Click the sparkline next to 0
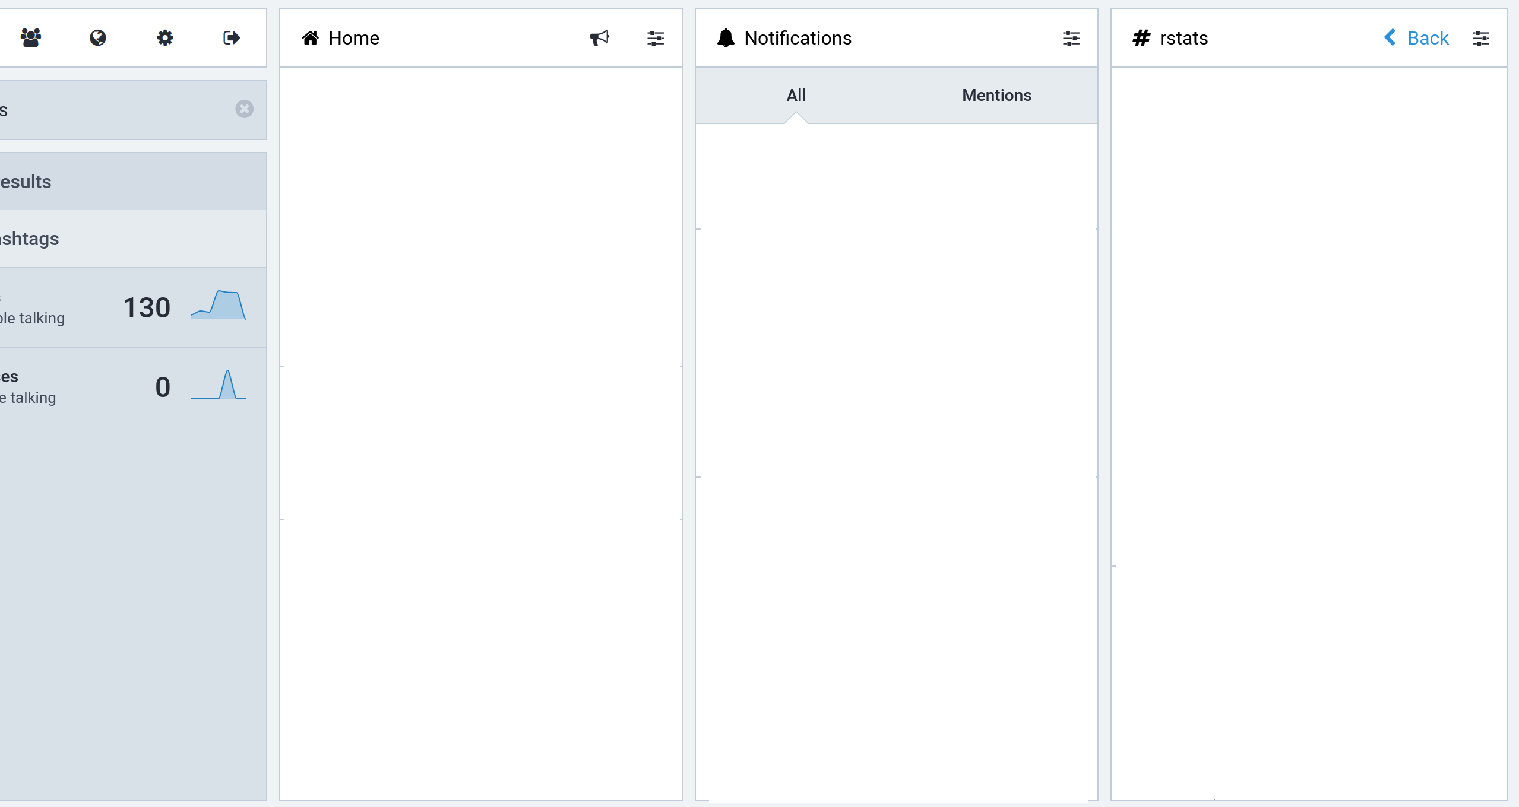The image size is (1519, 807). [219, 385]
